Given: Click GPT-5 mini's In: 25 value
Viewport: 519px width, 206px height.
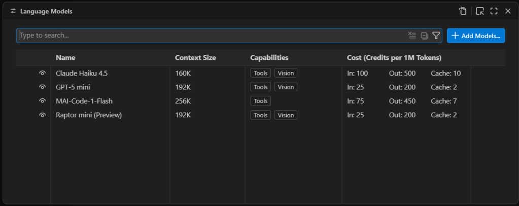Looking at the screenshot, I should (356, 87).
